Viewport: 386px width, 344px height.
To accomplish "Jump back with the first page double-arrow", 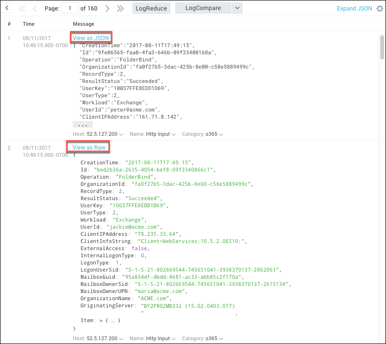I will point(21,8).
